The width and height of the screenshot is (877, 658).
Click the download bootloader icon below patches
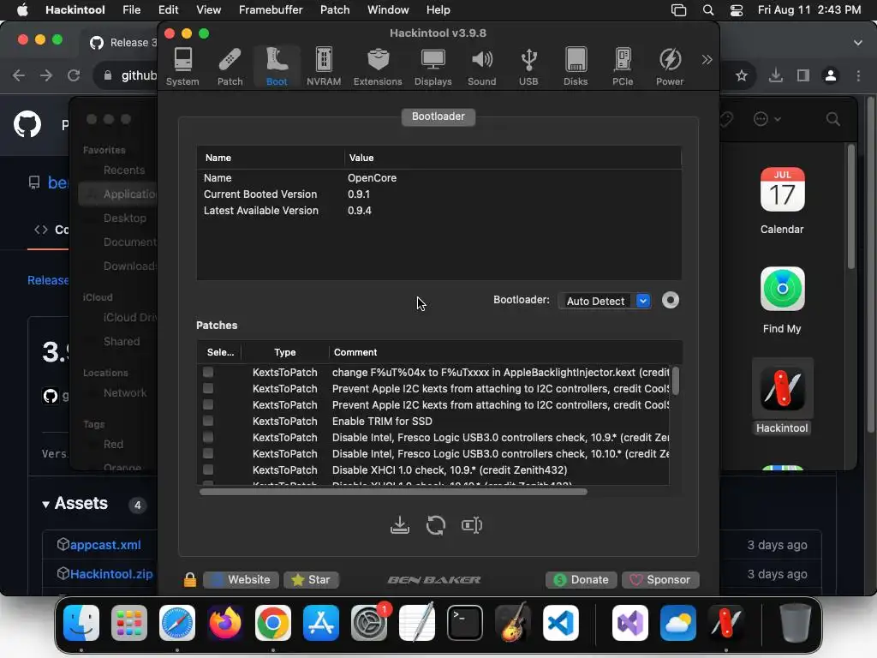(x=399, y=525)
